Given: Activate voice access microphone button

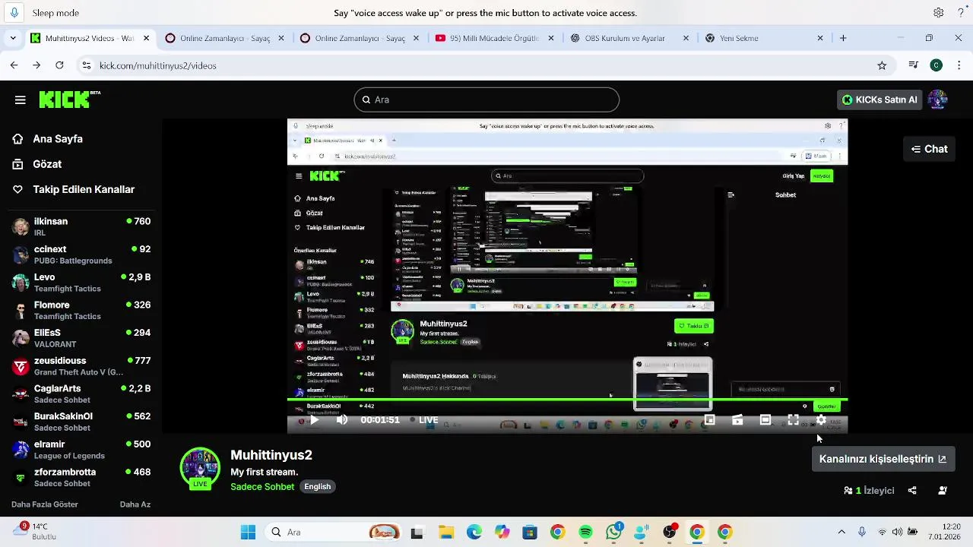Looking at the screenshot, I should pyautogui.click(x=14, y=13).
